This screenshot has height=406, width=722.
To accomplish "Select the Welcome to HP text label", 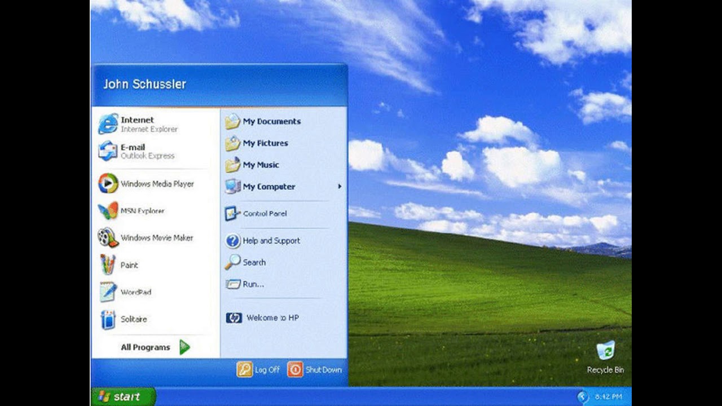I will pyautogui.click(x=273, y=318).
